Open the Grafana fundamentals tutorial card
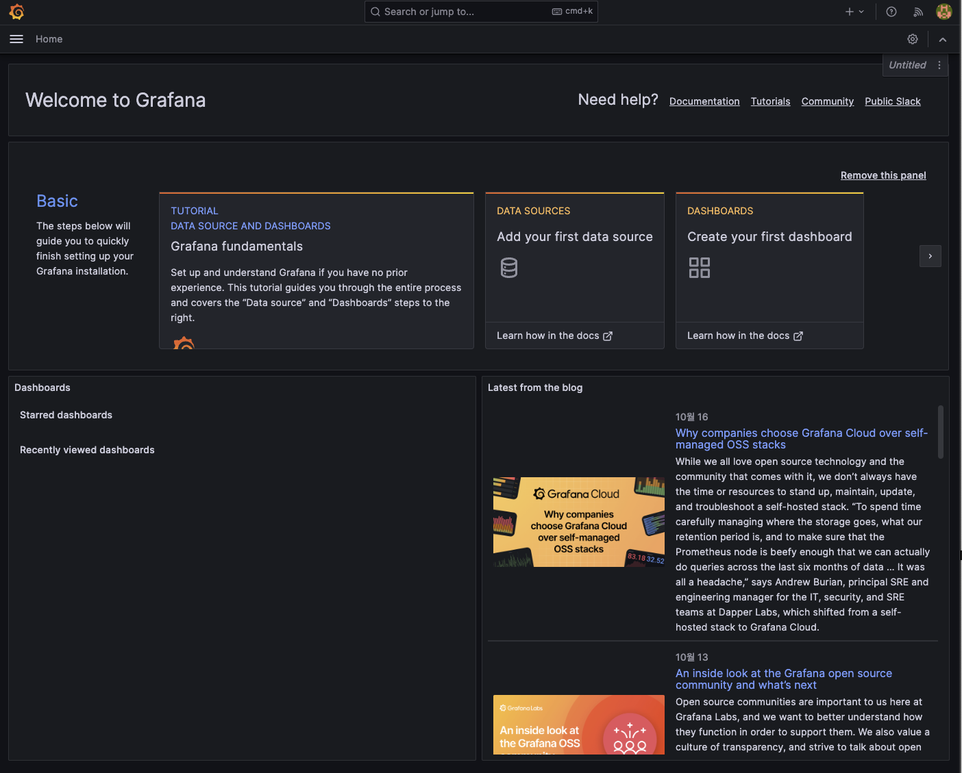This screenshot has height=773, width=962. pos(317,271)
